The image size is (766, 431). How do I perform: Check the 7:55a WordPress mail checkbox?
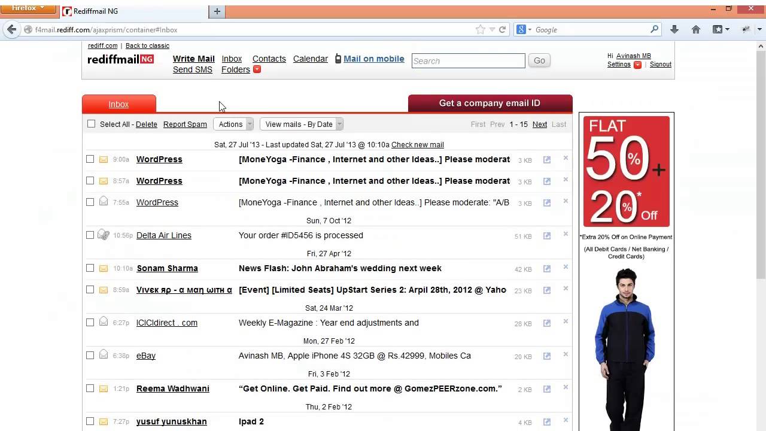[90, 202]
